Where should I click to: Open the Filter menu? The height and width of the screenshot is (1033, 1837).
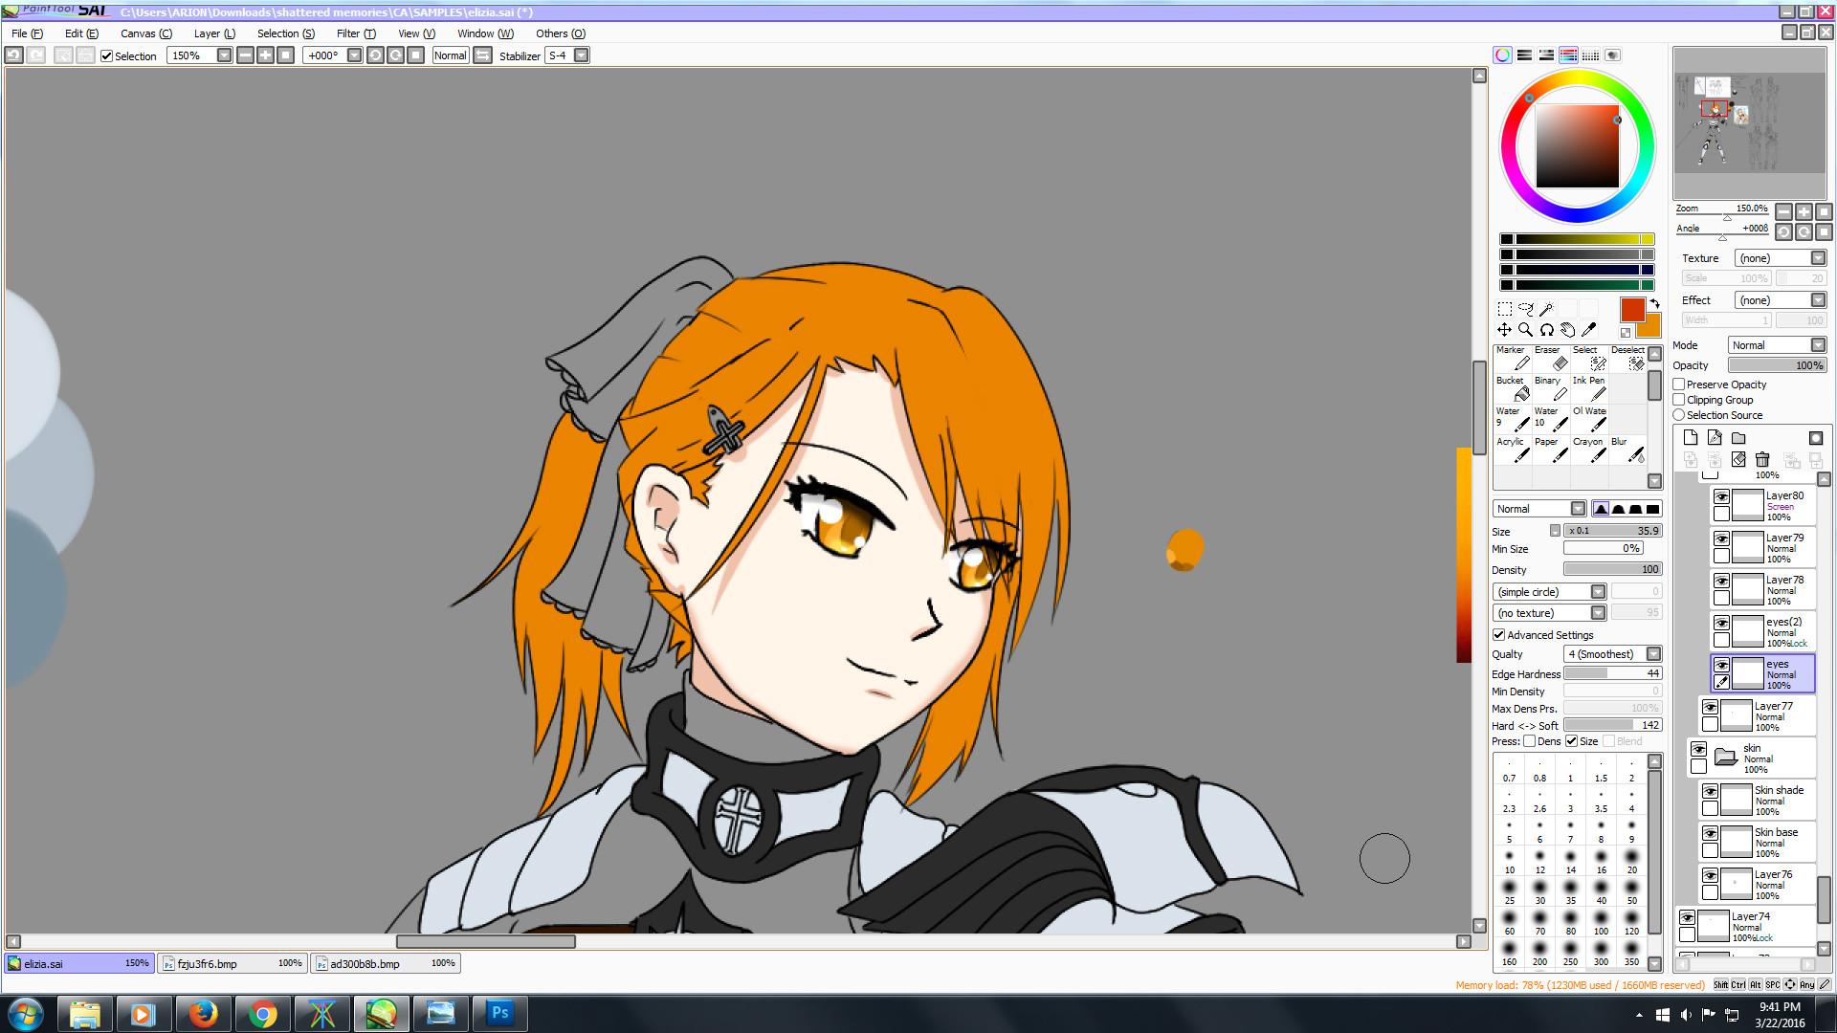[x=355, y=33]
